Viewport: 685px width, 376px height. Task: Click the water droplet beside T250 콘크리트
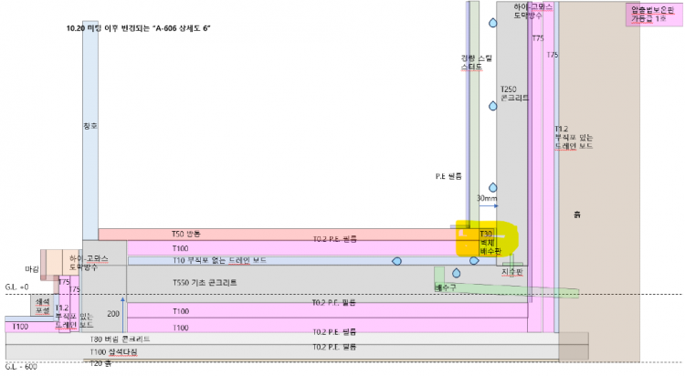coord(494,106)
